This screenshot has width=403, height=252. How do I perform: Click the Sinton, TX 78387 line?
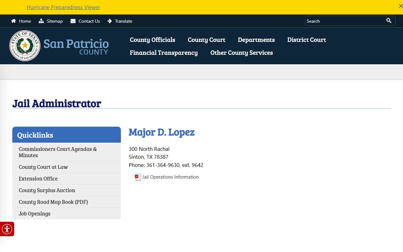pos(148,157)
